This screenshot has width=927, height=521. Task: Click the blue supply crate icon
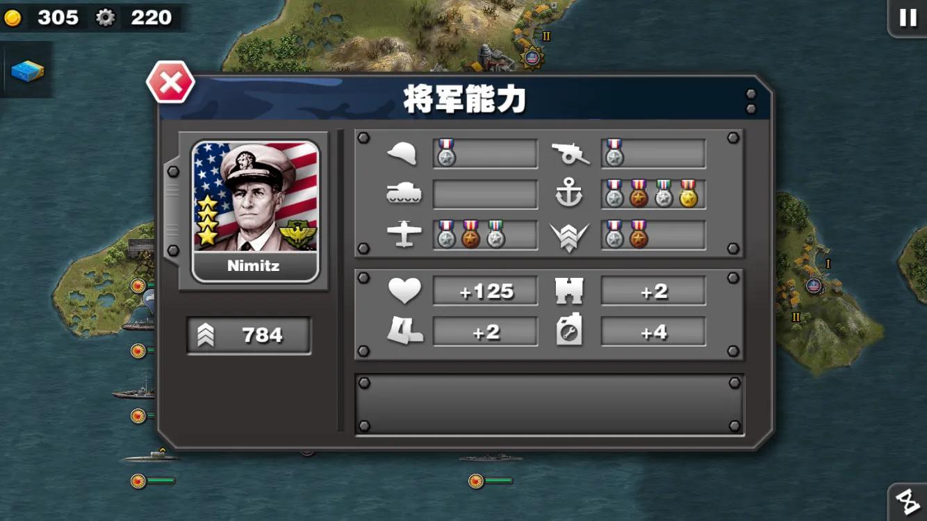coord(27,70)
